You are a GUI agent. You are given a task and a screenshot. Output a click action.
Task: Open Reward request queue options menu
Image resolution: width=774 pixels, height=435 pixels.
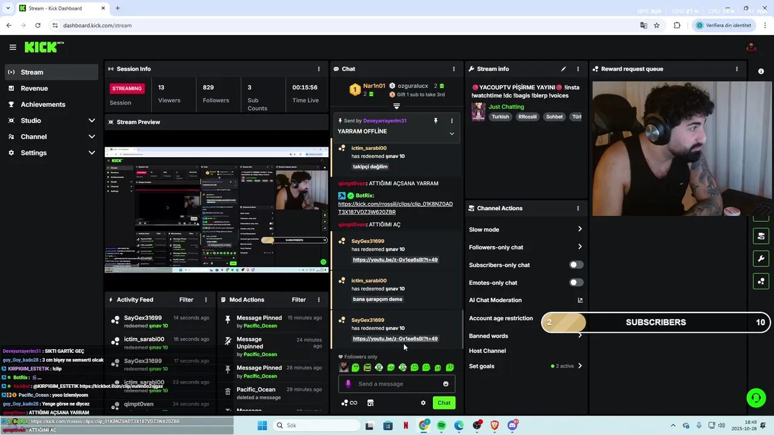(737, 69)
